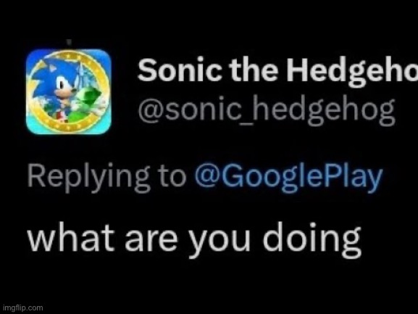
Task: Click the word 'doing' in the tweet
Action: point(312,239)
